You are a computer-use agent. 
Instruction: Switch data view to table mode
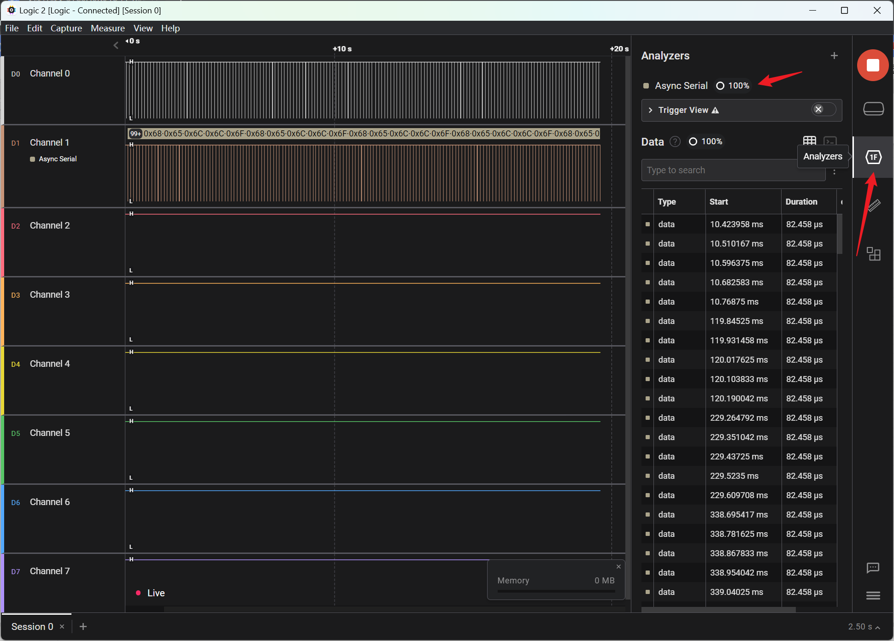pos(809,141)
